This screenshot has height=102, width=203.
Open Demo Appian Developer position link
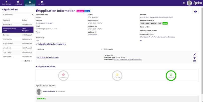point(44,23)
